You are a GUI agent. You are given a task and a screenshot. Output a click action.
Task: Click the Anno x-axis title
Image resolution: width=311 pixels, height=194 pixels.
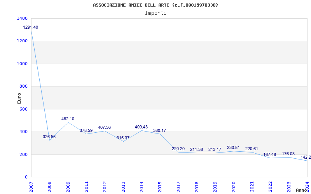302,190
